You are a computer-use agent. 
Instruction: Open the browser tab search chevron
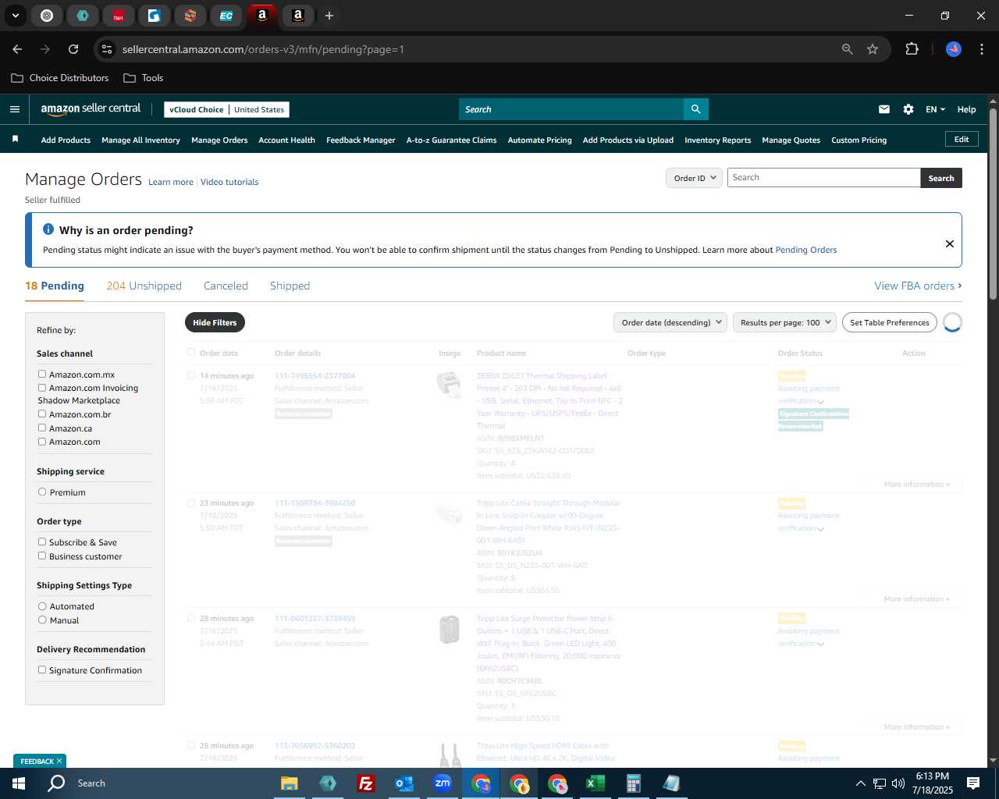pos(15,16)
